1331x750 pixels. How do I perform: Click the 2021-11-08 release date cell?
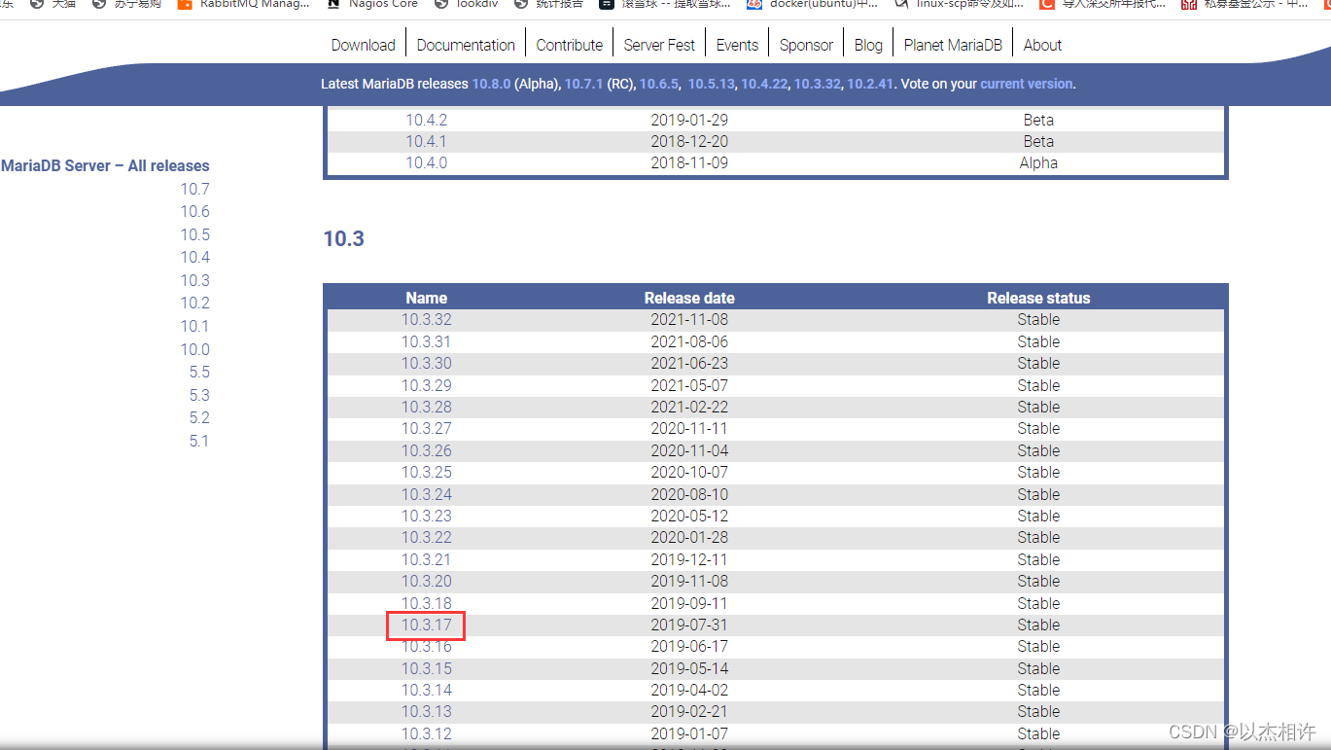pyautogui.click(x=689, y=320)
